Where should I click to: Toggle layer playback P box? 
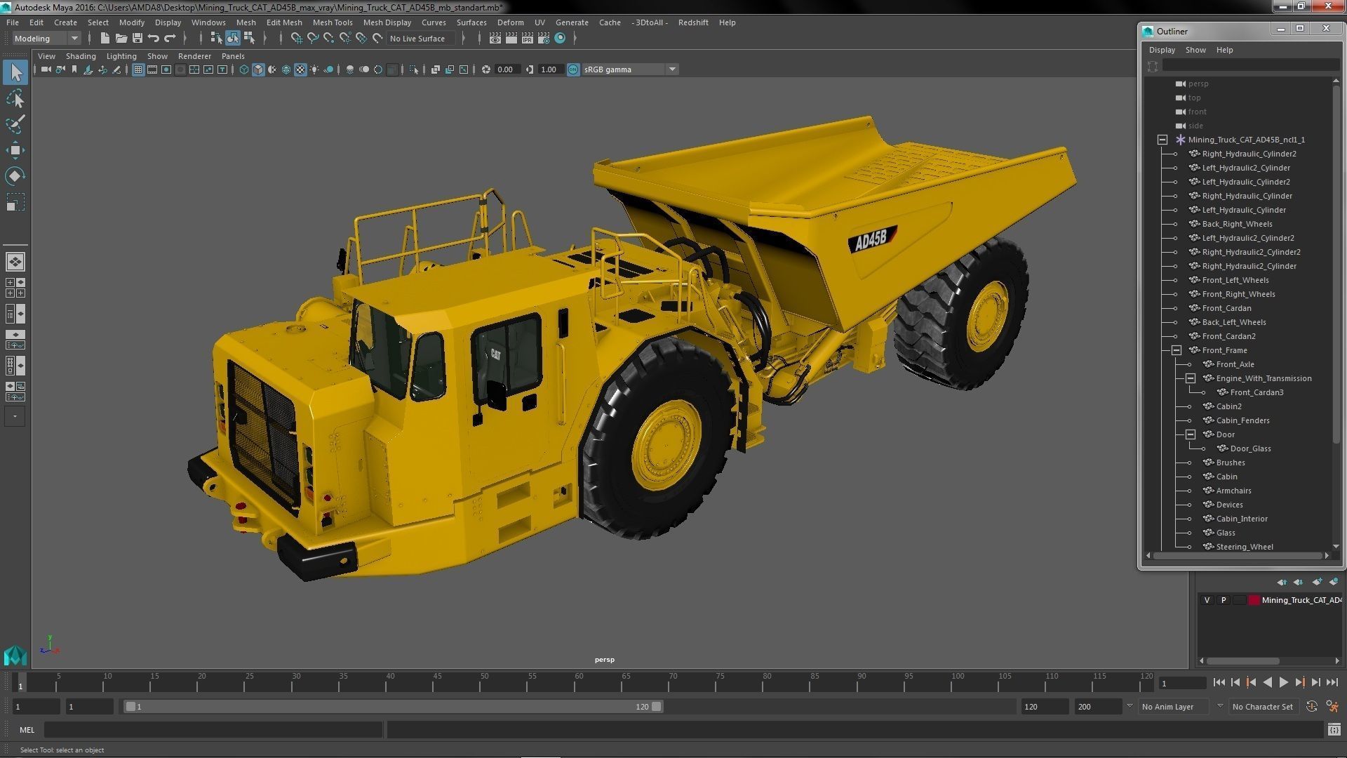[x=1224, y=600]
